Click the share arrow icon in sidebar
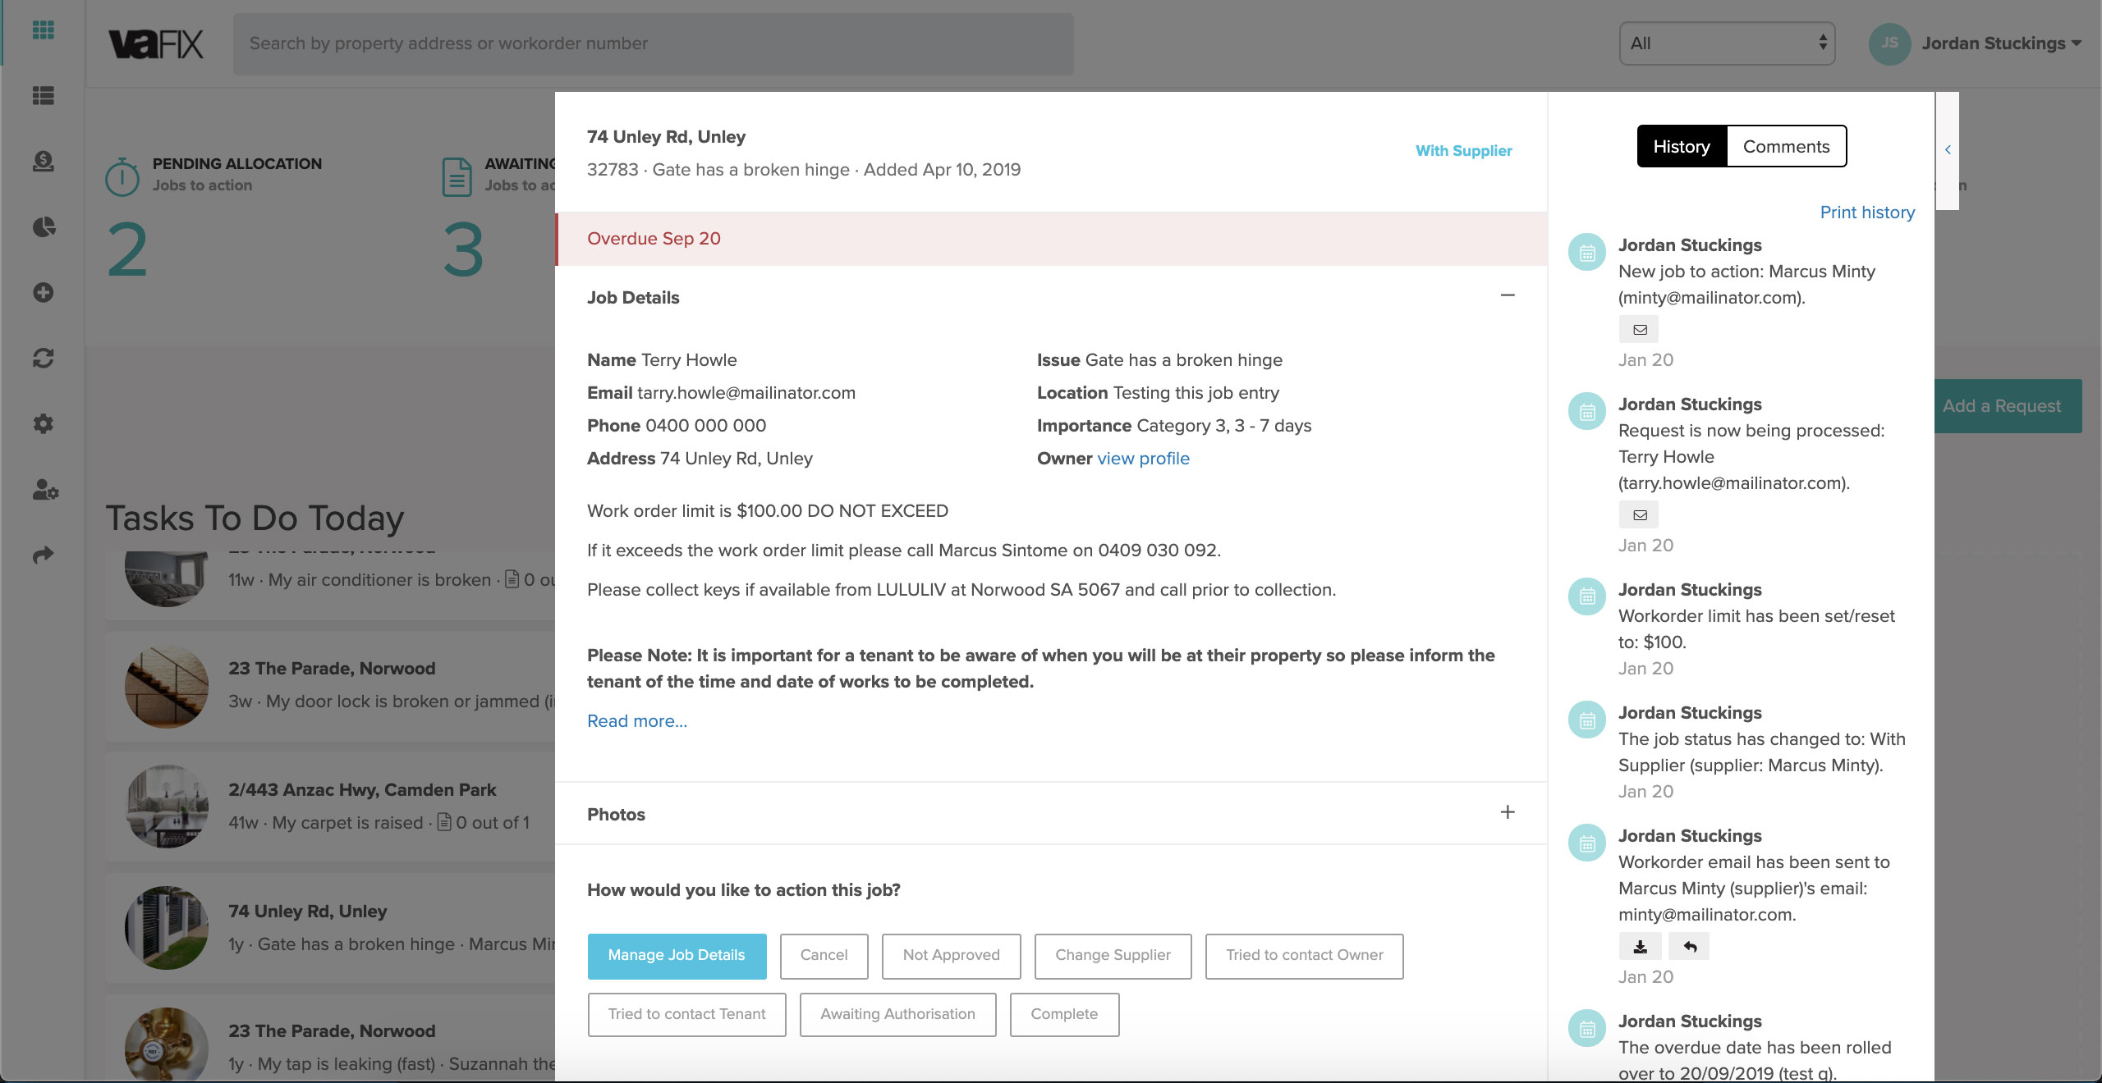This screenshot has height=1083, width=2102. (x=43, y=555)
